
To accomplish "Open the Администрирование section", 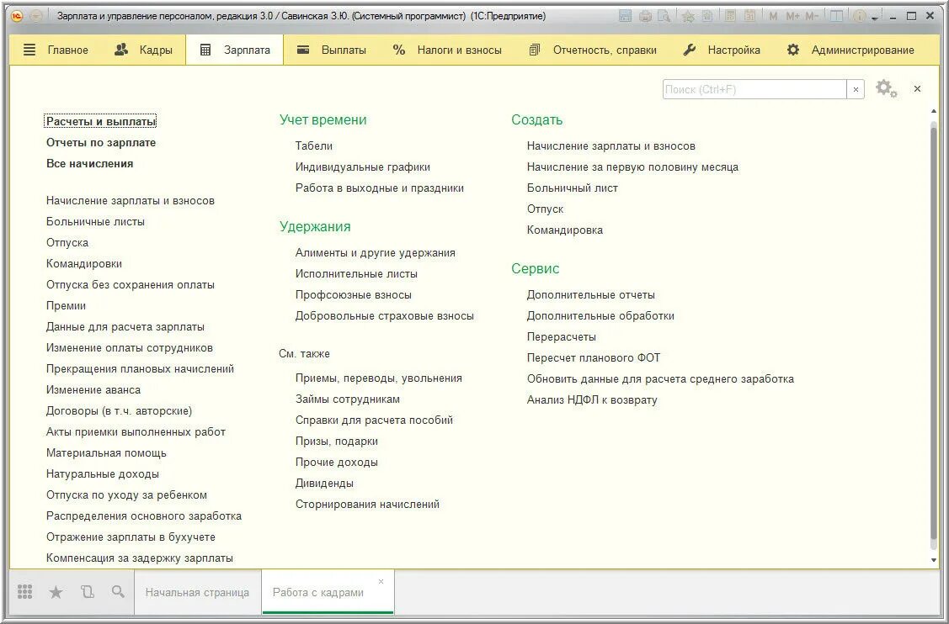I will click(x=850, y=50).
